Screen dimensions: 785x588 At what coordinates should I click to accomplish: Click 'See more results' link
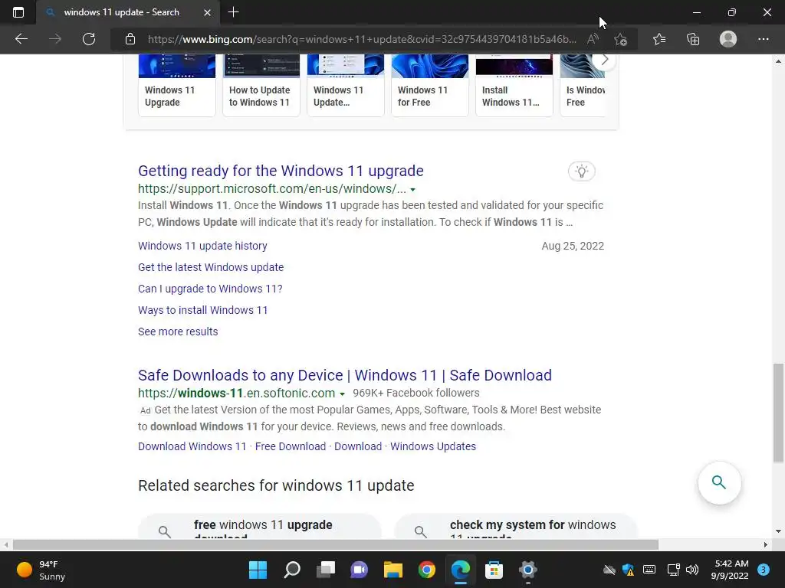(178, 332)
